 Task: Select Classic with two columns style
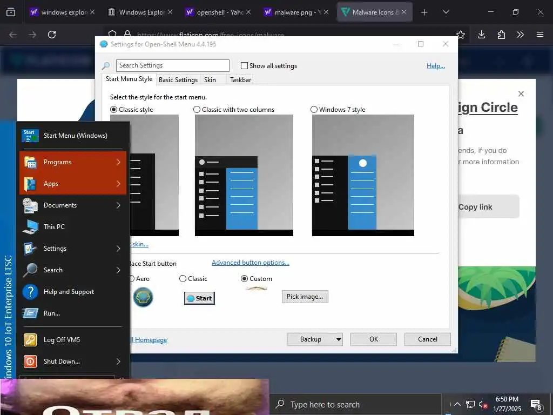tap(197, 109)
